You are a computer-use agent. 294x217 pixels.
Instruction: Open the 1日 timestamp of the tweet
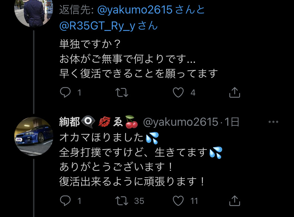point(232,122)
